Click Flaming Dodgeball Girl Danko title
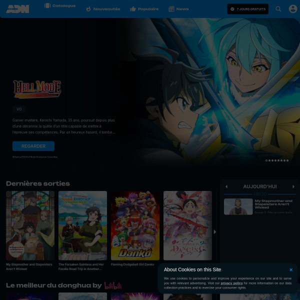Screen dimensions: 300x300 pos(132,264)
